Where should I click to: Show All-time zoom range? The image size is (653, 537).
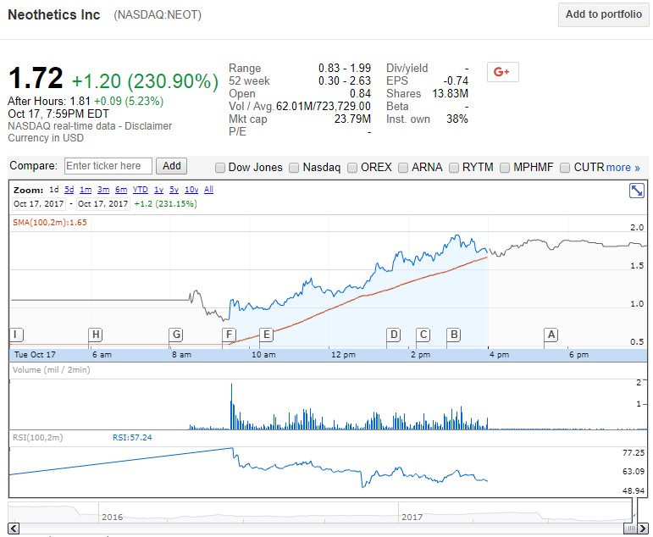point(208,190)
